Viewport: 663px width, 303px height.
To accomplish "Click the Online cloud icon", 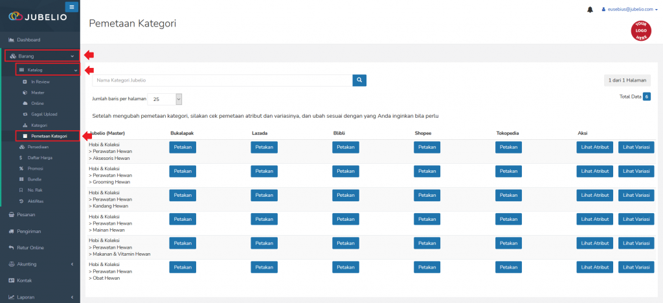I will pyautogui.click(x=25, y=104).
